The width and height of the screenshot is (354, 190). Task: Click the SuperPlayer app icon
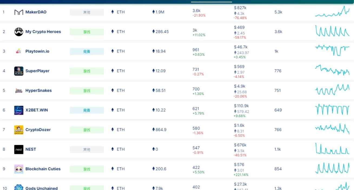click(19, 71)
